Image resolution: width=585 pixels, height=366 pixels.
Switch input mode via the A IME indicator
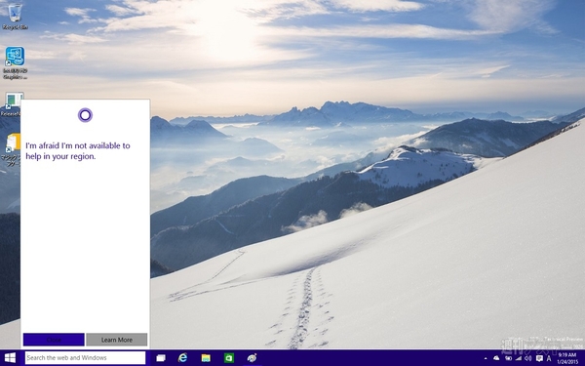click(549, 358)
